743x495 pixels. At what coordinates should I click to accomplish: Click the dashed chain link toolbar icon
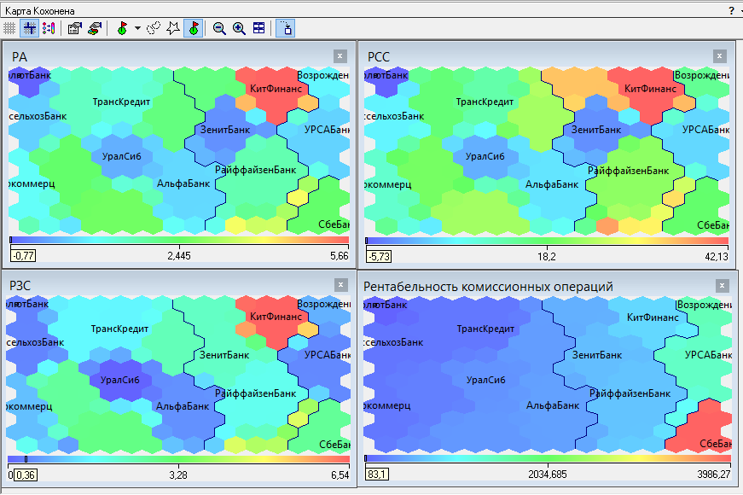pyautogui.click(x=154, y=28)
